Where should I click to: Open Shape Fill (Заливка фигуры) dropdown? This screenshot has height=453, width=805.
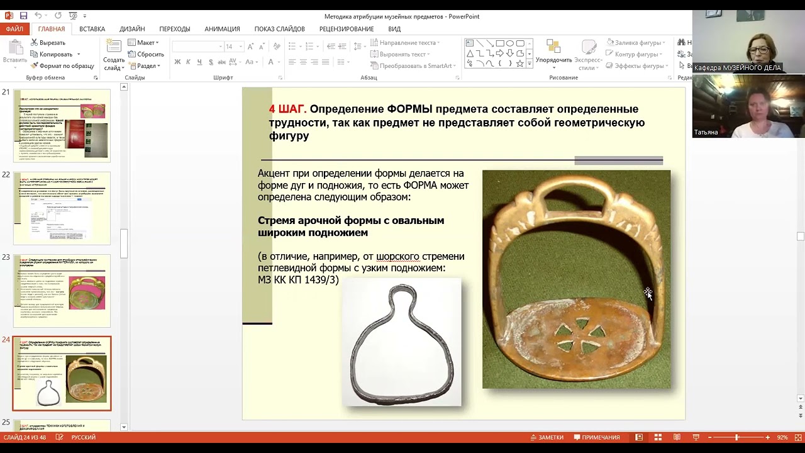636,43
